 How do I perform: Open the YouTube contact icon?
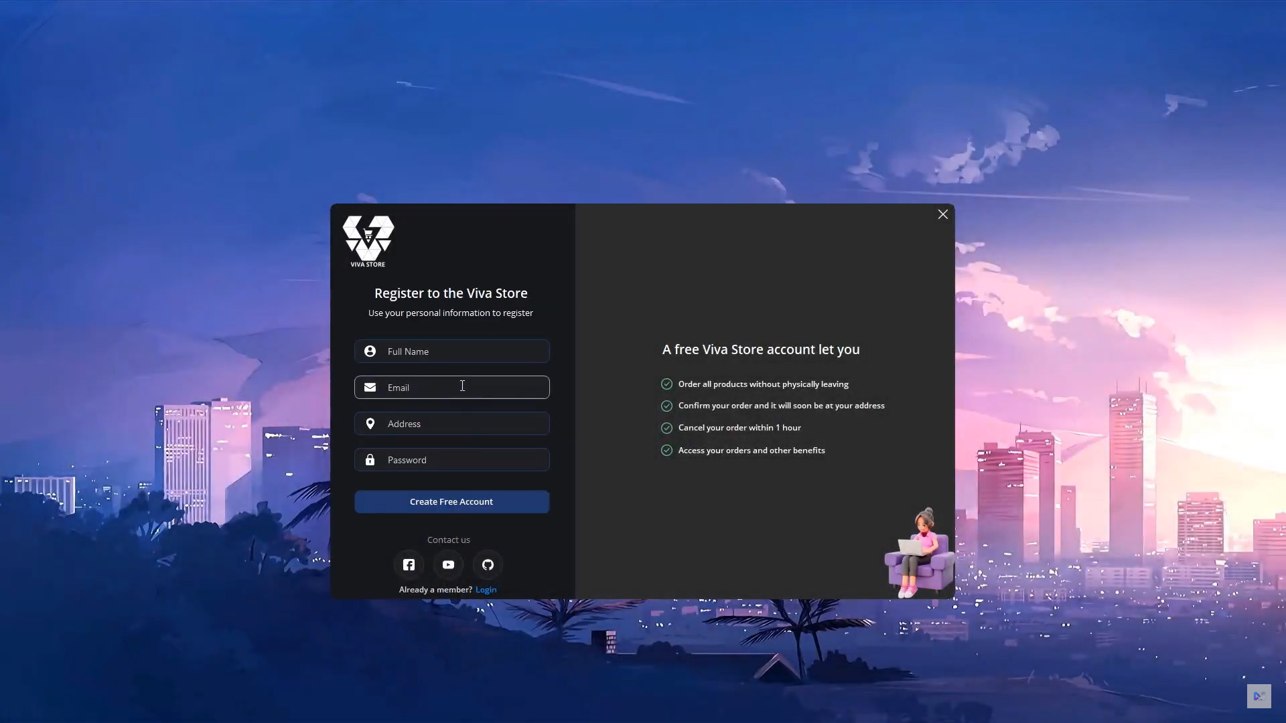(x=448, y=564)
